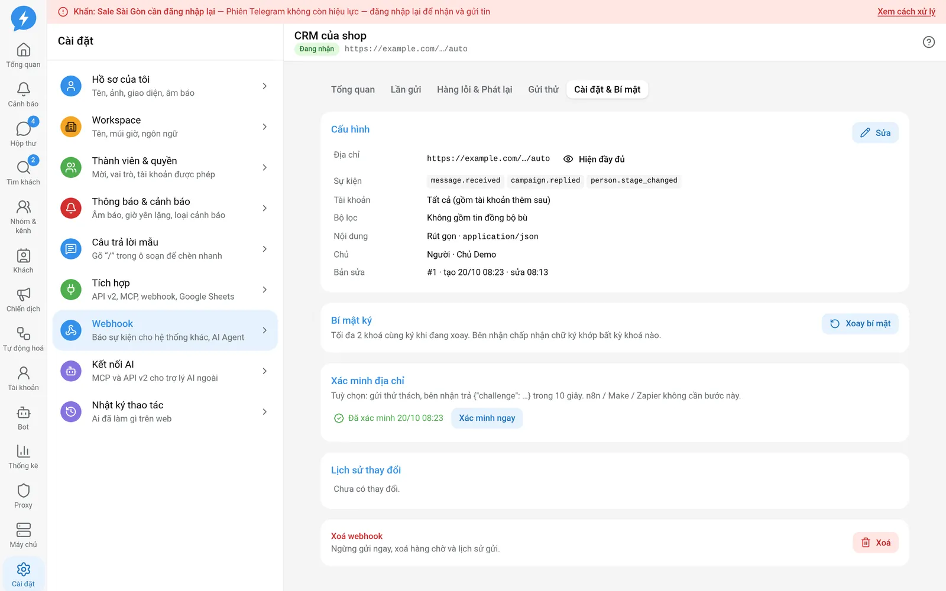946x591 pixels.
Task: Open Tài khoản sidebar icon
Action: pos(24,378)
